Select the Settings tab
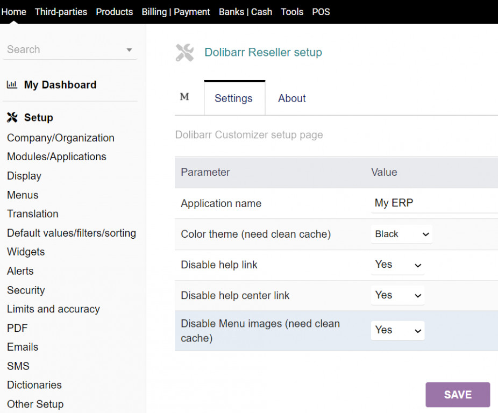Image resolution: width=498 pixels, height=413 pixels. click(x=233, y=98)
